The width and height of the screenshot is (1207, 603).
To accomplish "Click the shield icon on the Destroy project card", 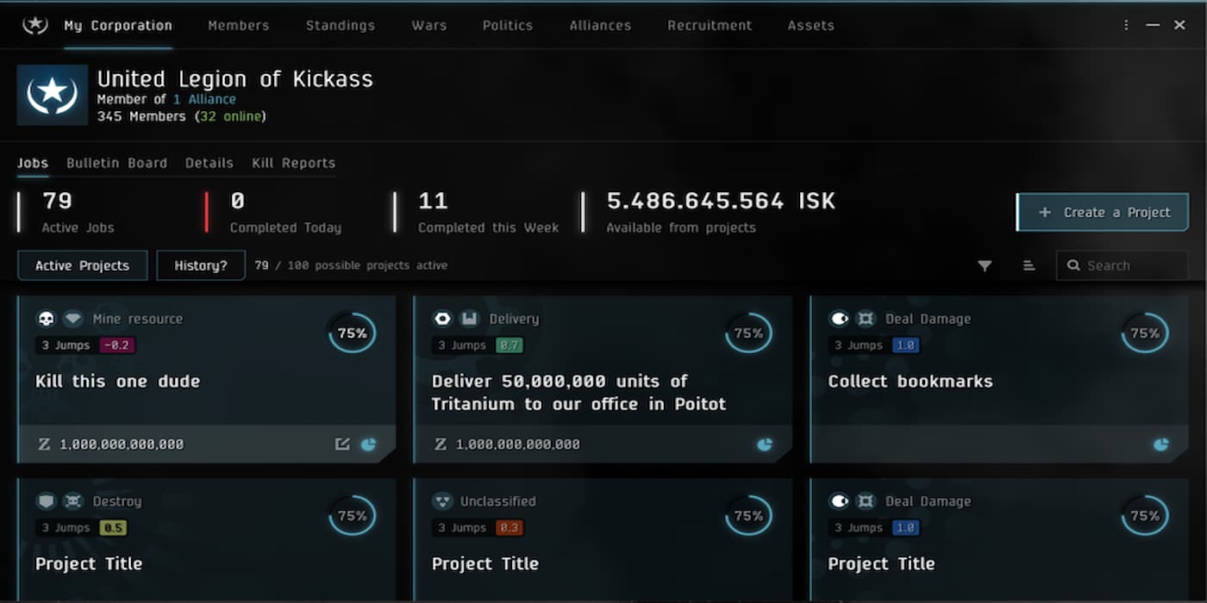I will tap(47, 501).
